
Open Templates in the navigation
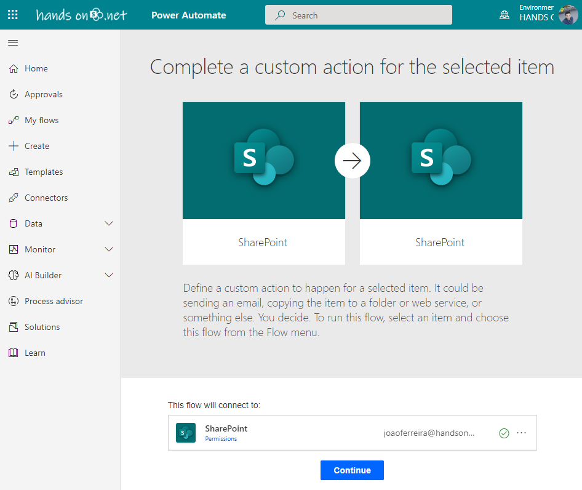point(43,172)
